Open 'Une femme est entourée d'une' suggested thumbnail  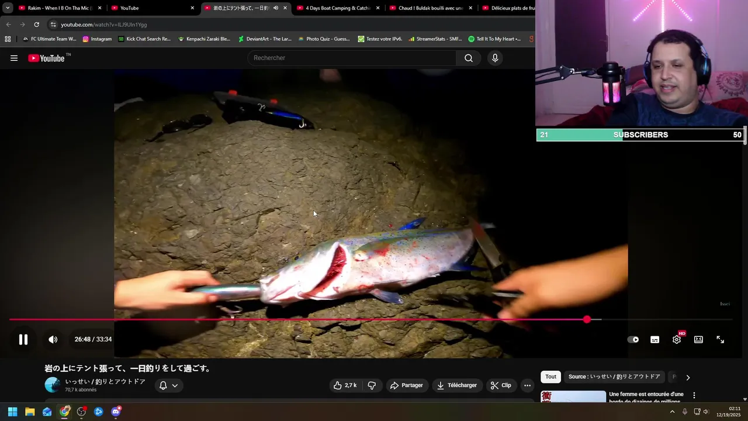coord(573,396)
